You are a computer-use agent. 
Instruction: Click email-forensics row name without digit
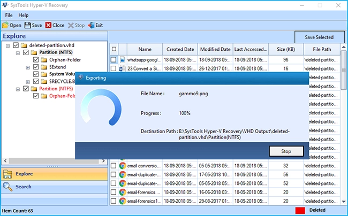tap(144, 192)
